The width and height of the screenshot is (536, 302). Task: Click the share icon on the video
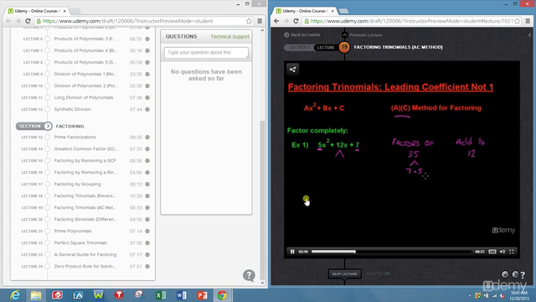tap(292, 70)
